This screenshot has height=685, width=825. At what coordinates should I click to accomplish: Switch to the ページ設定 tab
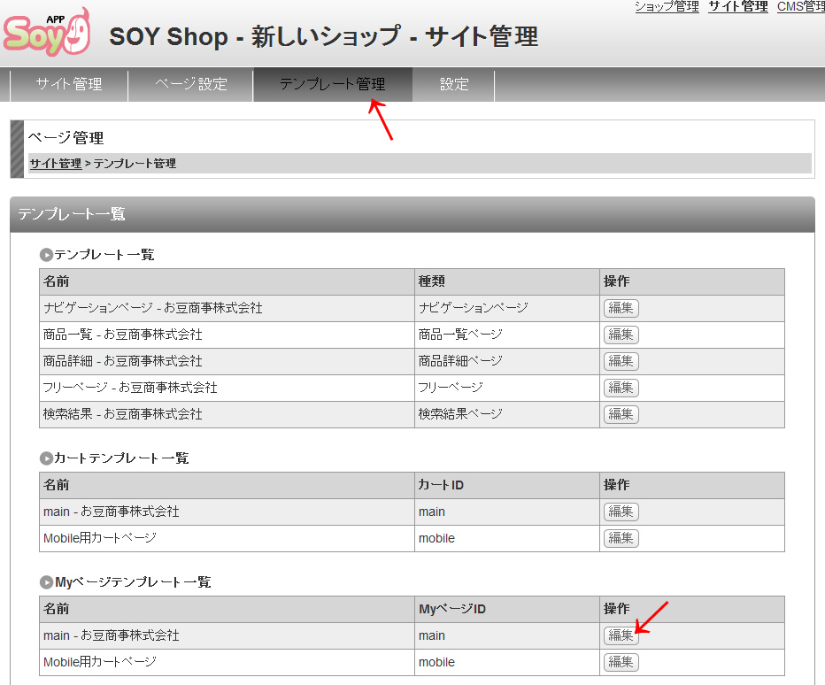pyautogui.click(x=191, y=84)
